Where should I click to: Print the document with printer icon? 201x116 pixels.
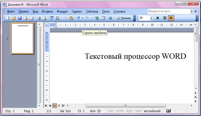pyautogui.click(x=38, y=18)
